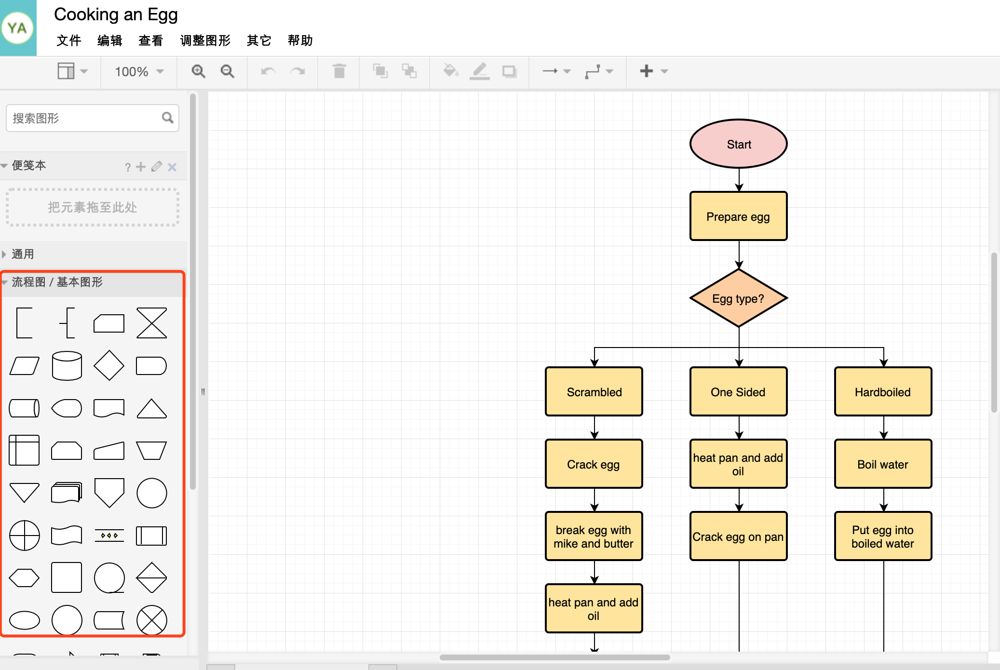Image resolution: width=1000 pixels, height=670 pixels.
Task: Open the insert plus dropdown
Action: [654, 71]
